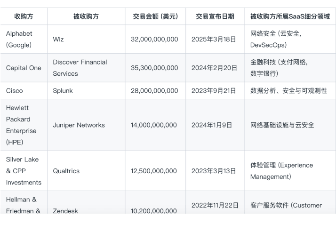Image resolution: width=336 pixels, height=232 pixels.
Task: Click the date 2024年2月20日
Action: pos(214,68)
